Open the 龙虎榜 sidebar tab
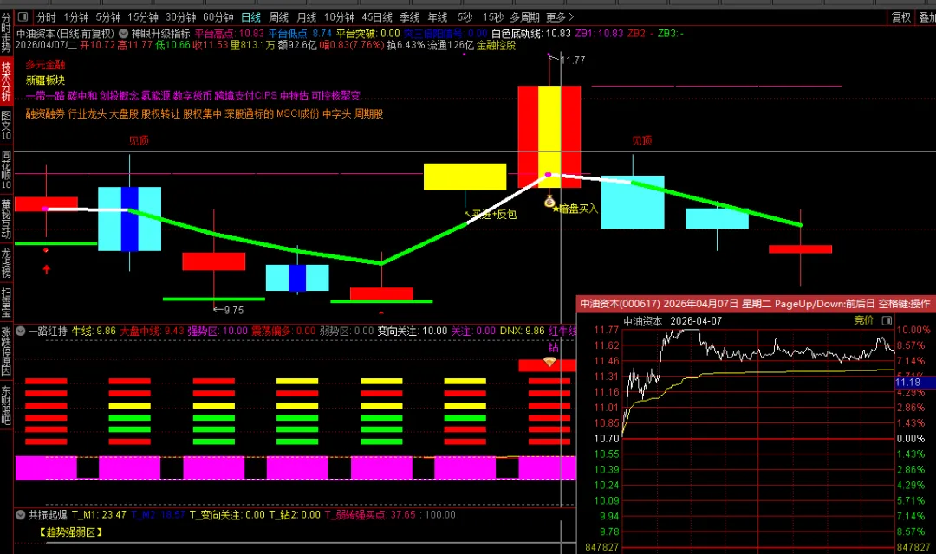 [x=6, y=263]
